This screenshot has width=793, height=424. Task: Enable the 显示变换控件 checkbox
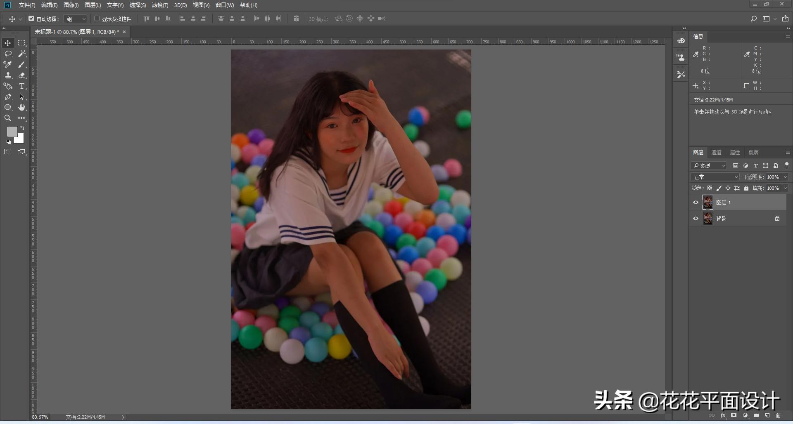coord(97,19)
